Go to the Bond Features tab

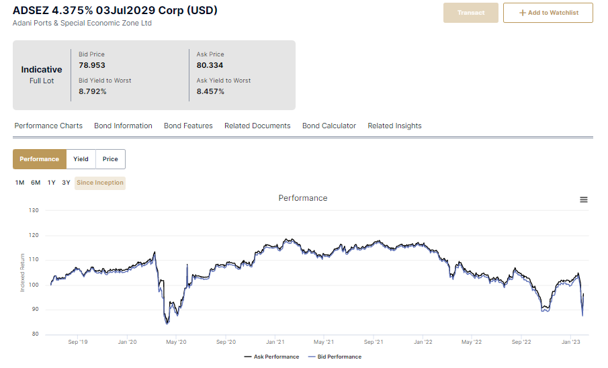pyautogui.click(x=188, y=126)
